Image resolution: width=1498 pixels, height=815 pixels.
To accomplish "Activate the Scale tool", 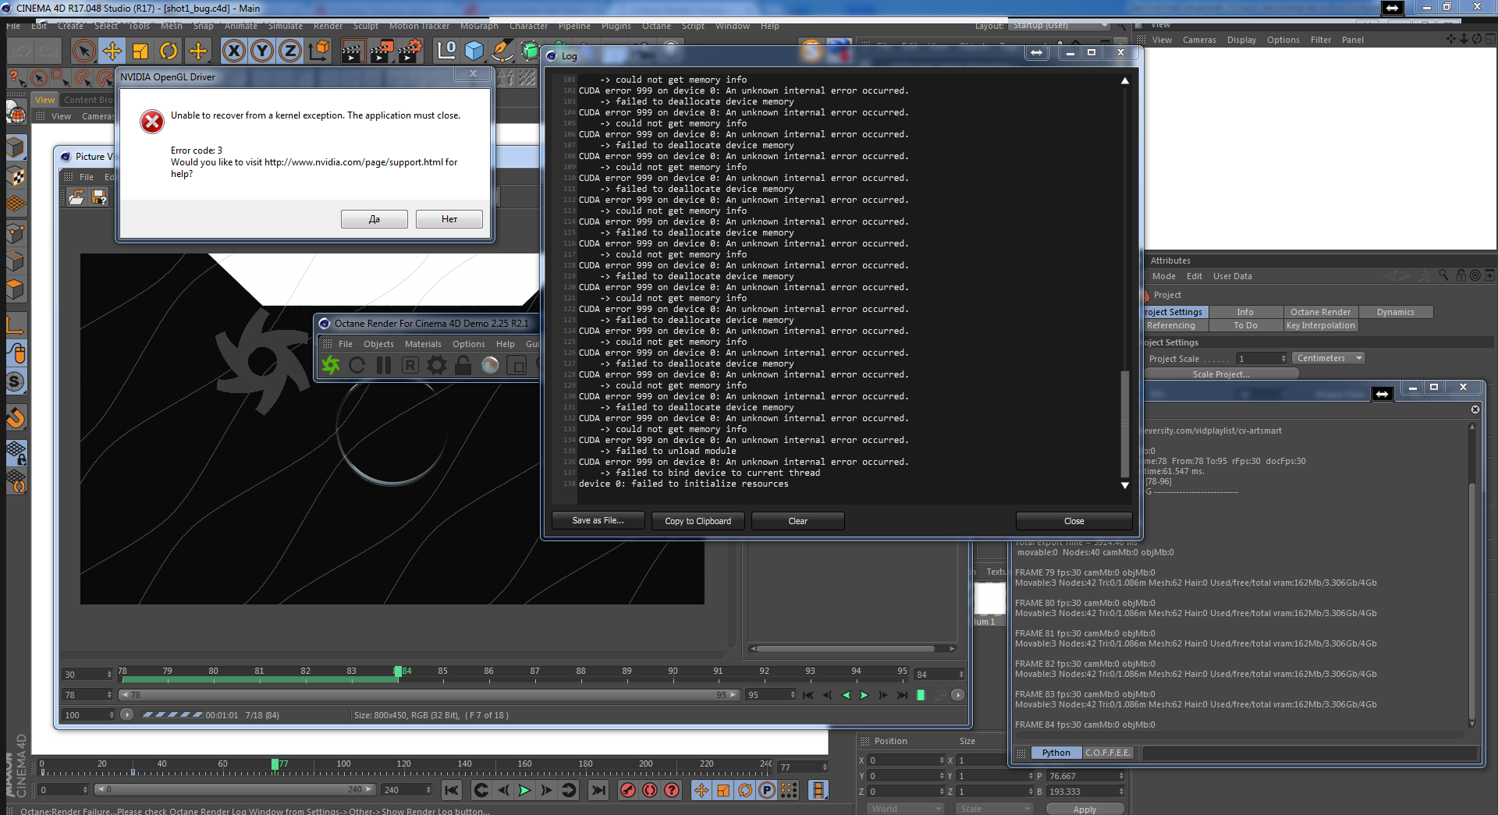I will (x=140, y=51).
